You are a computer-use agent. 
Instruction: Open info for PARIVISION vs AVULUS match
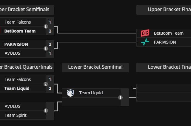pyautogui.click(x=46, y=48)
